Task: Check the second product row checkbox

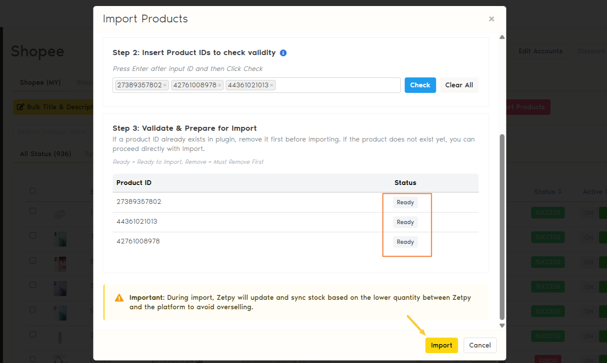Action: point(33,235)
